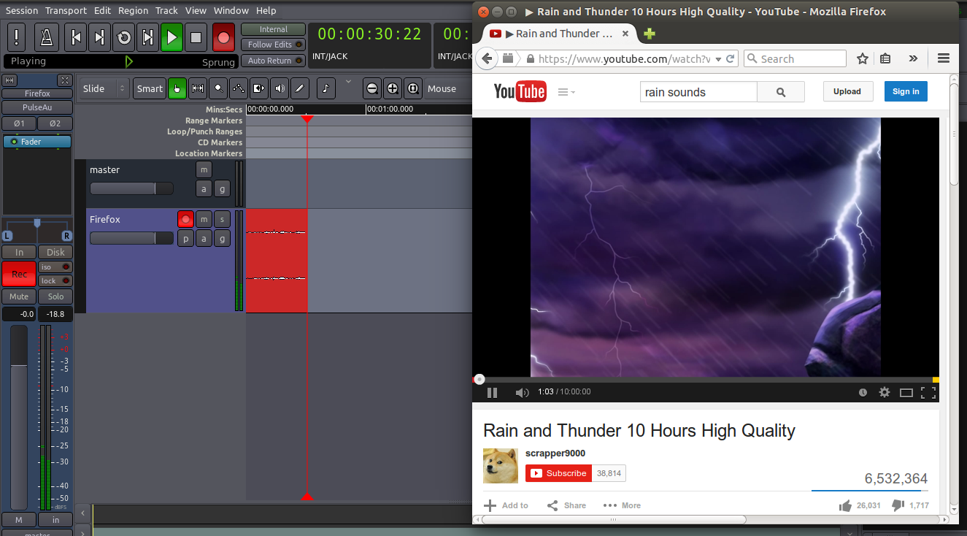Image resolution: width=967 pixels, height=536 pixels.
Task: Click the green play button in Ardour
Action: [x=172, y=37]
